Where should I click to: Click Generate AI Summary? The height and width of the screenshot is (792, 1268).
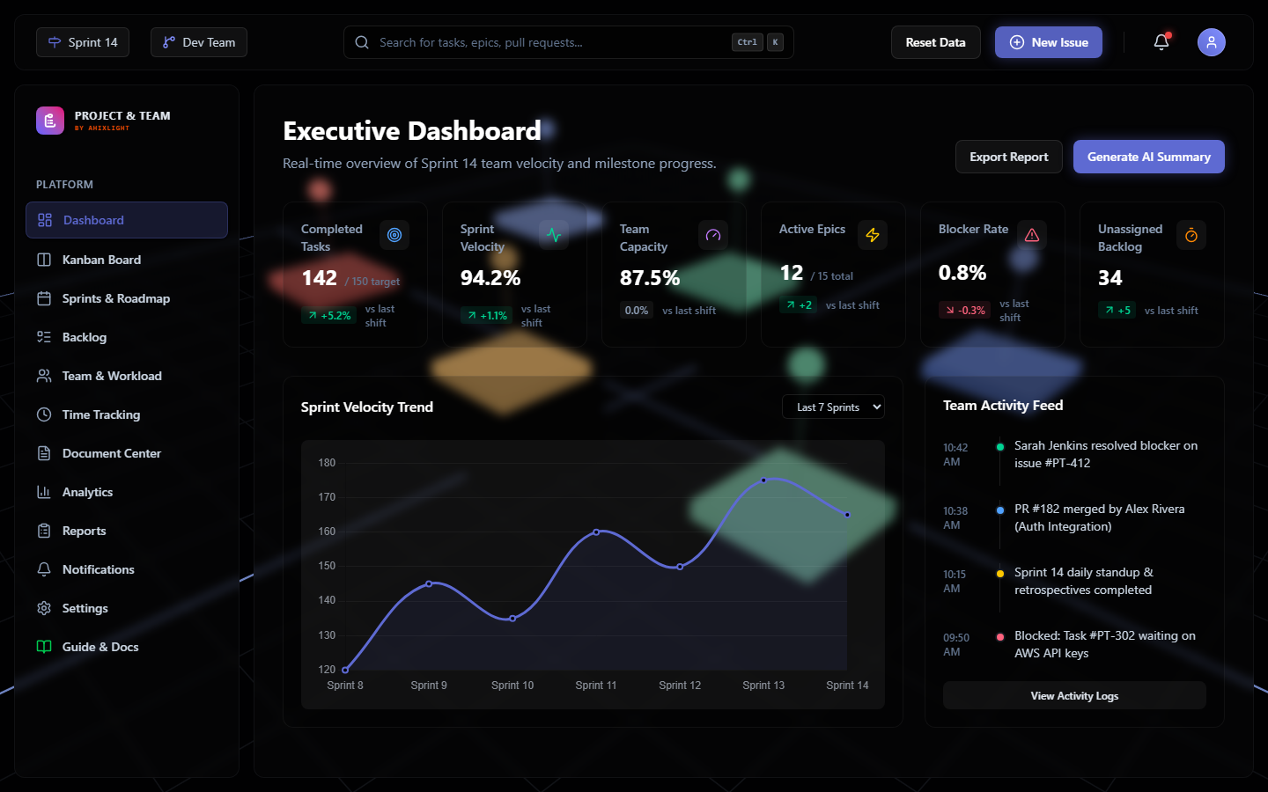coord(1148,157)
